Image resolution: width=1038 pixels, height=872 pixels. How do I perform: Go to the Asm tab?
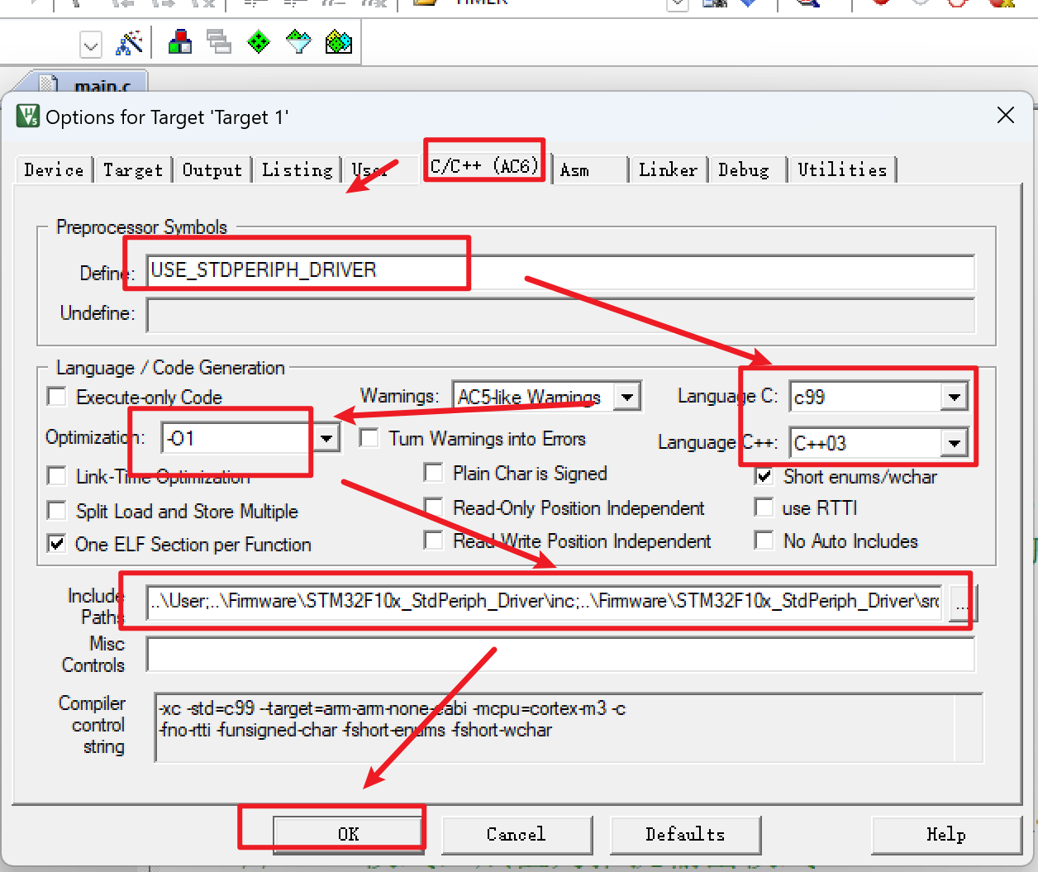click(575, 169)
